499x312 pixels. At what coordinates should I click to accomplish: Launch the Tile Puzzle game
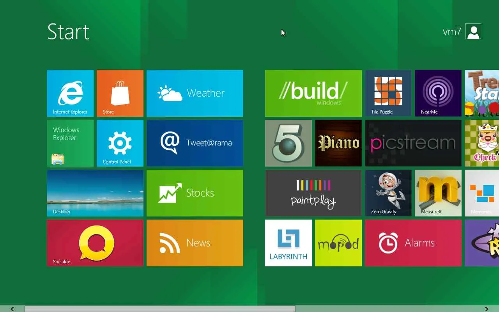(388, 93)
